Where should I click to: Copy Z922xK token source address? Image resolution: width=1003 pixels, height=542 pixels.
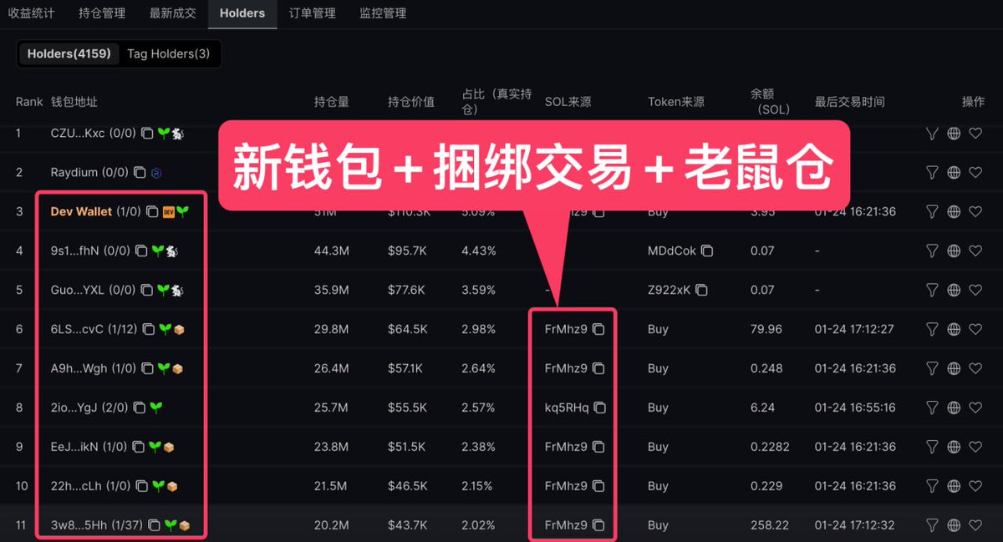pos(701,290)
